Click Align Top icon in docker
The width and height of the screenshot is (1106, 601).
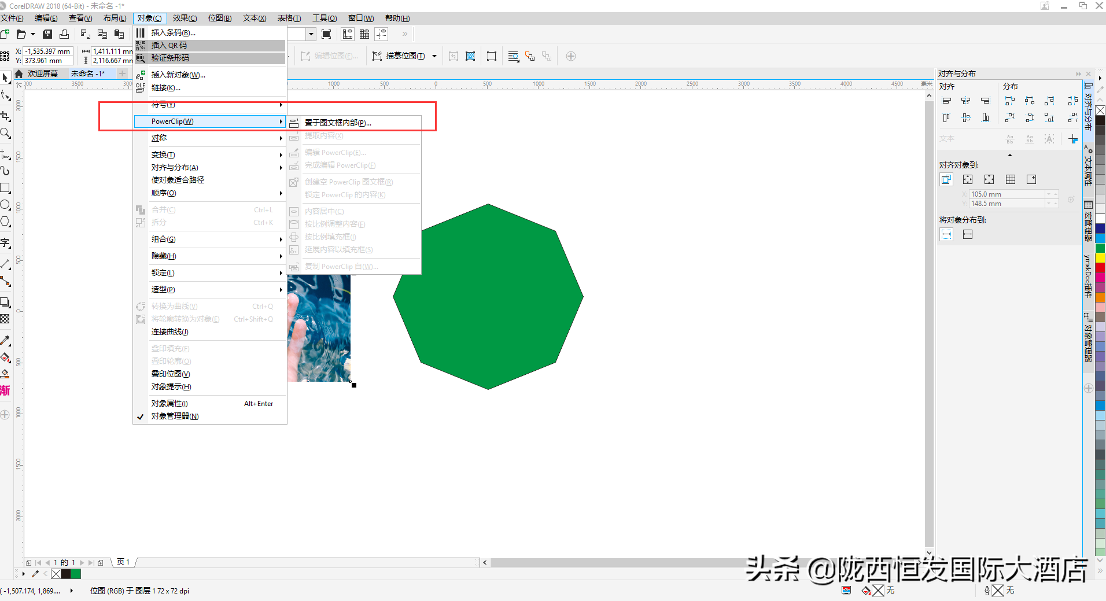(946, 118)
